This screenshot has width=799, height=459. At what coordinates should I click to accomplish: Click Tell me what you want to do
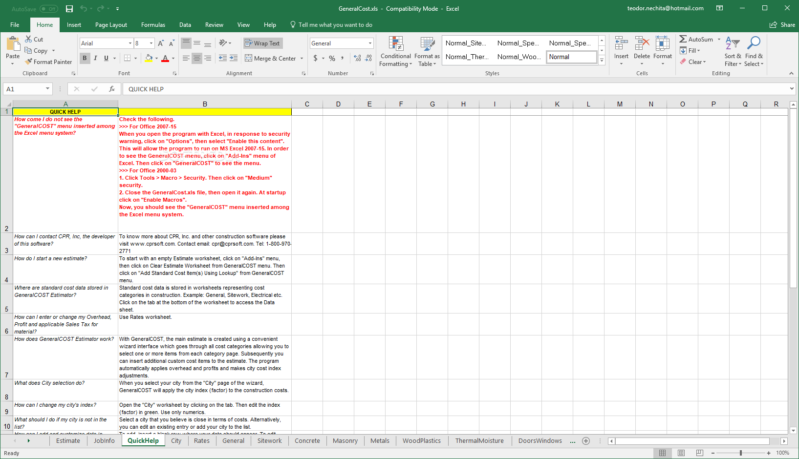(x=331, y=25)
